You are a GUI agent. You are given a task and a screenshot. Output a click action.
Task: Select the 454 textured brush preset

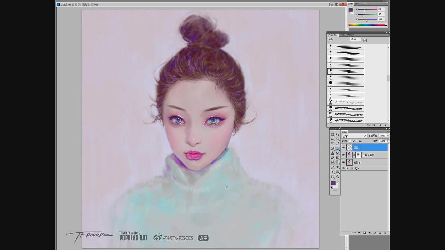click(x=346, y=108)
